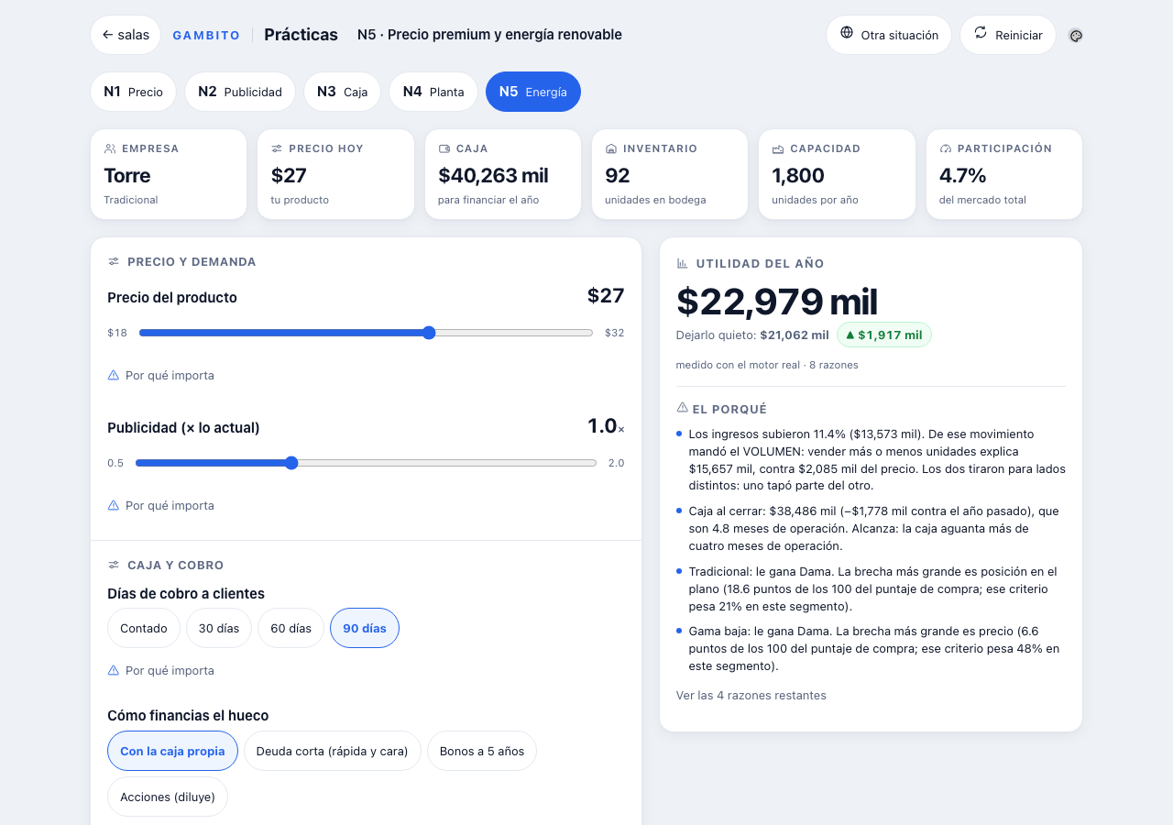The width and height of the screenshot is (1173, 825).
Task: Click the Participación gauge icon
Action: coord(946,148)
